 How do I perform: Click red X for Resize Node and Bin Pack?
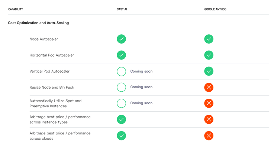pos(209,87)
